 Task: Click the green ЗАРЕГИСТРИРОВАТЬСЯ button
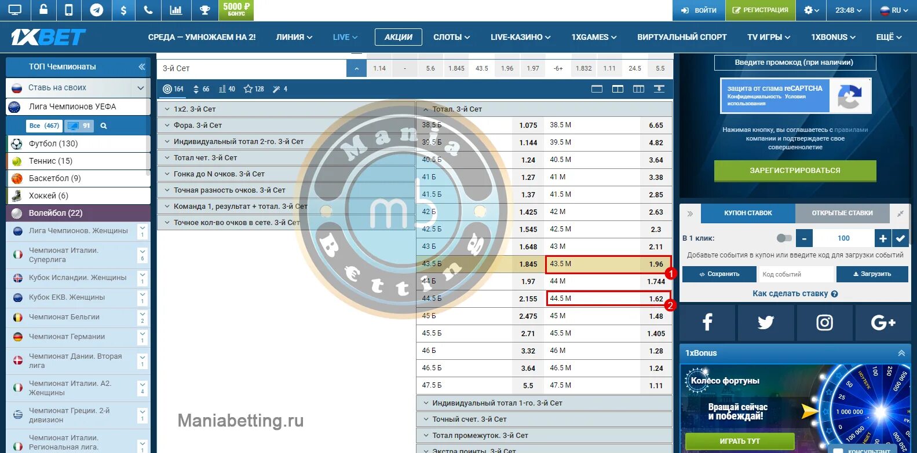[x=795, y=171]
